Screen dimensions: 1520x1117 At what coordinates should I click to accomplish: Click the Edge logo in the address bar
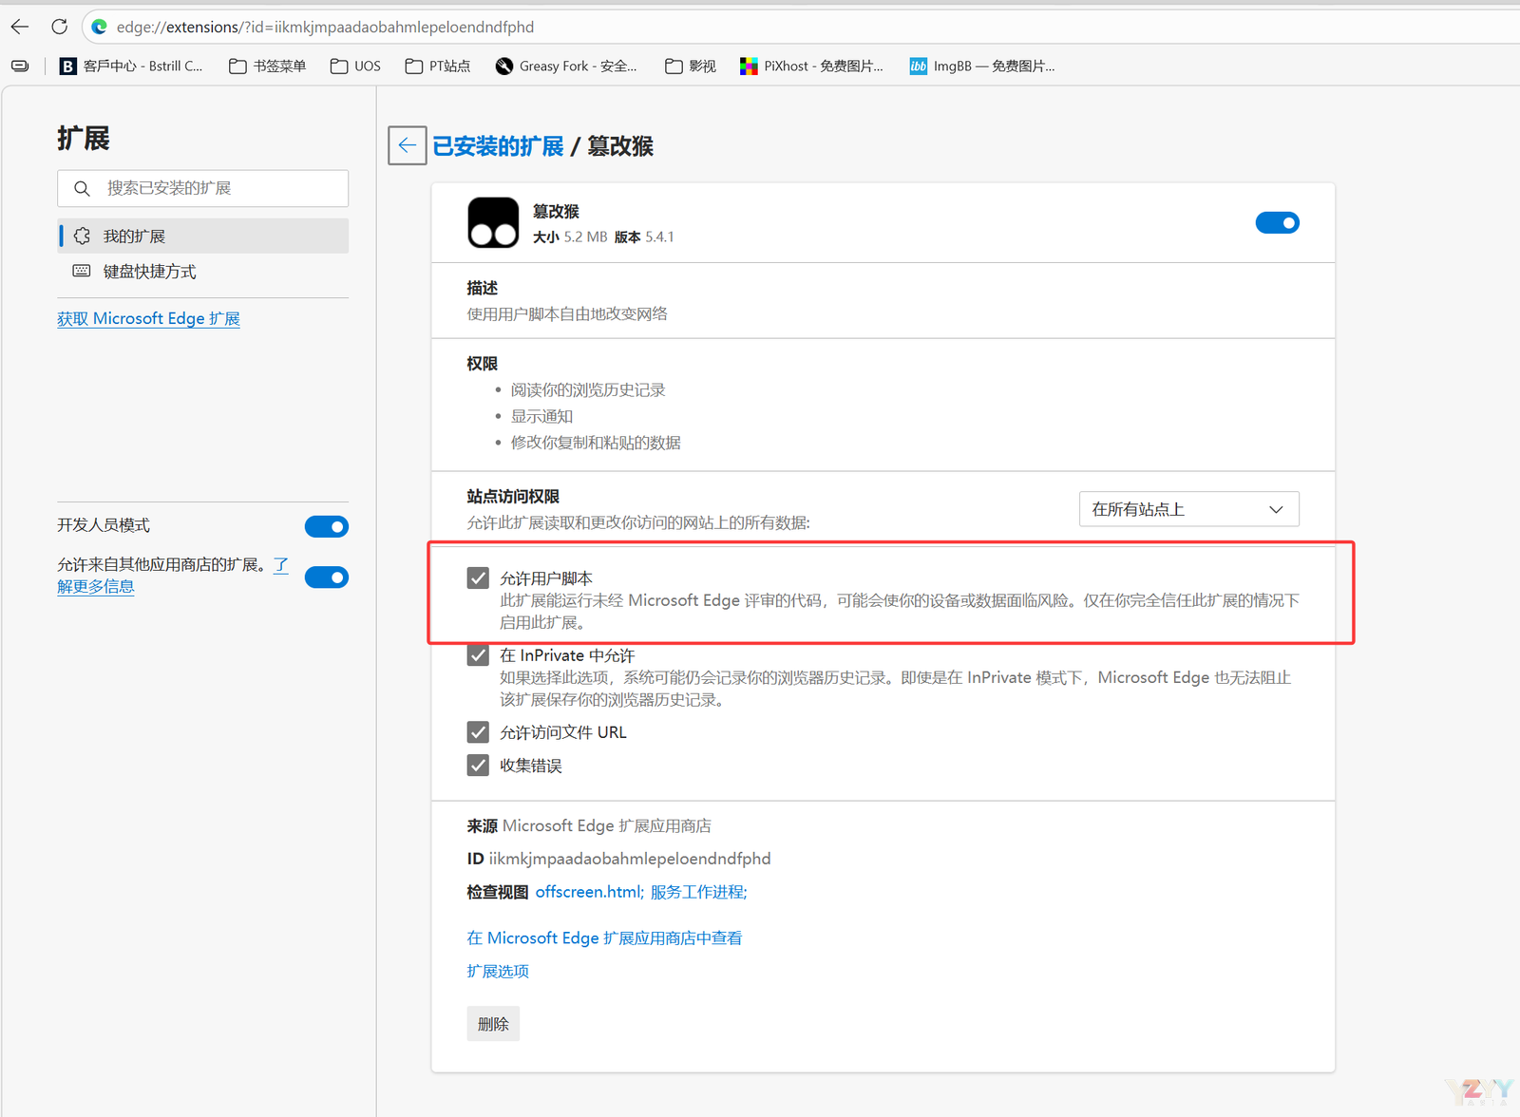100,27
